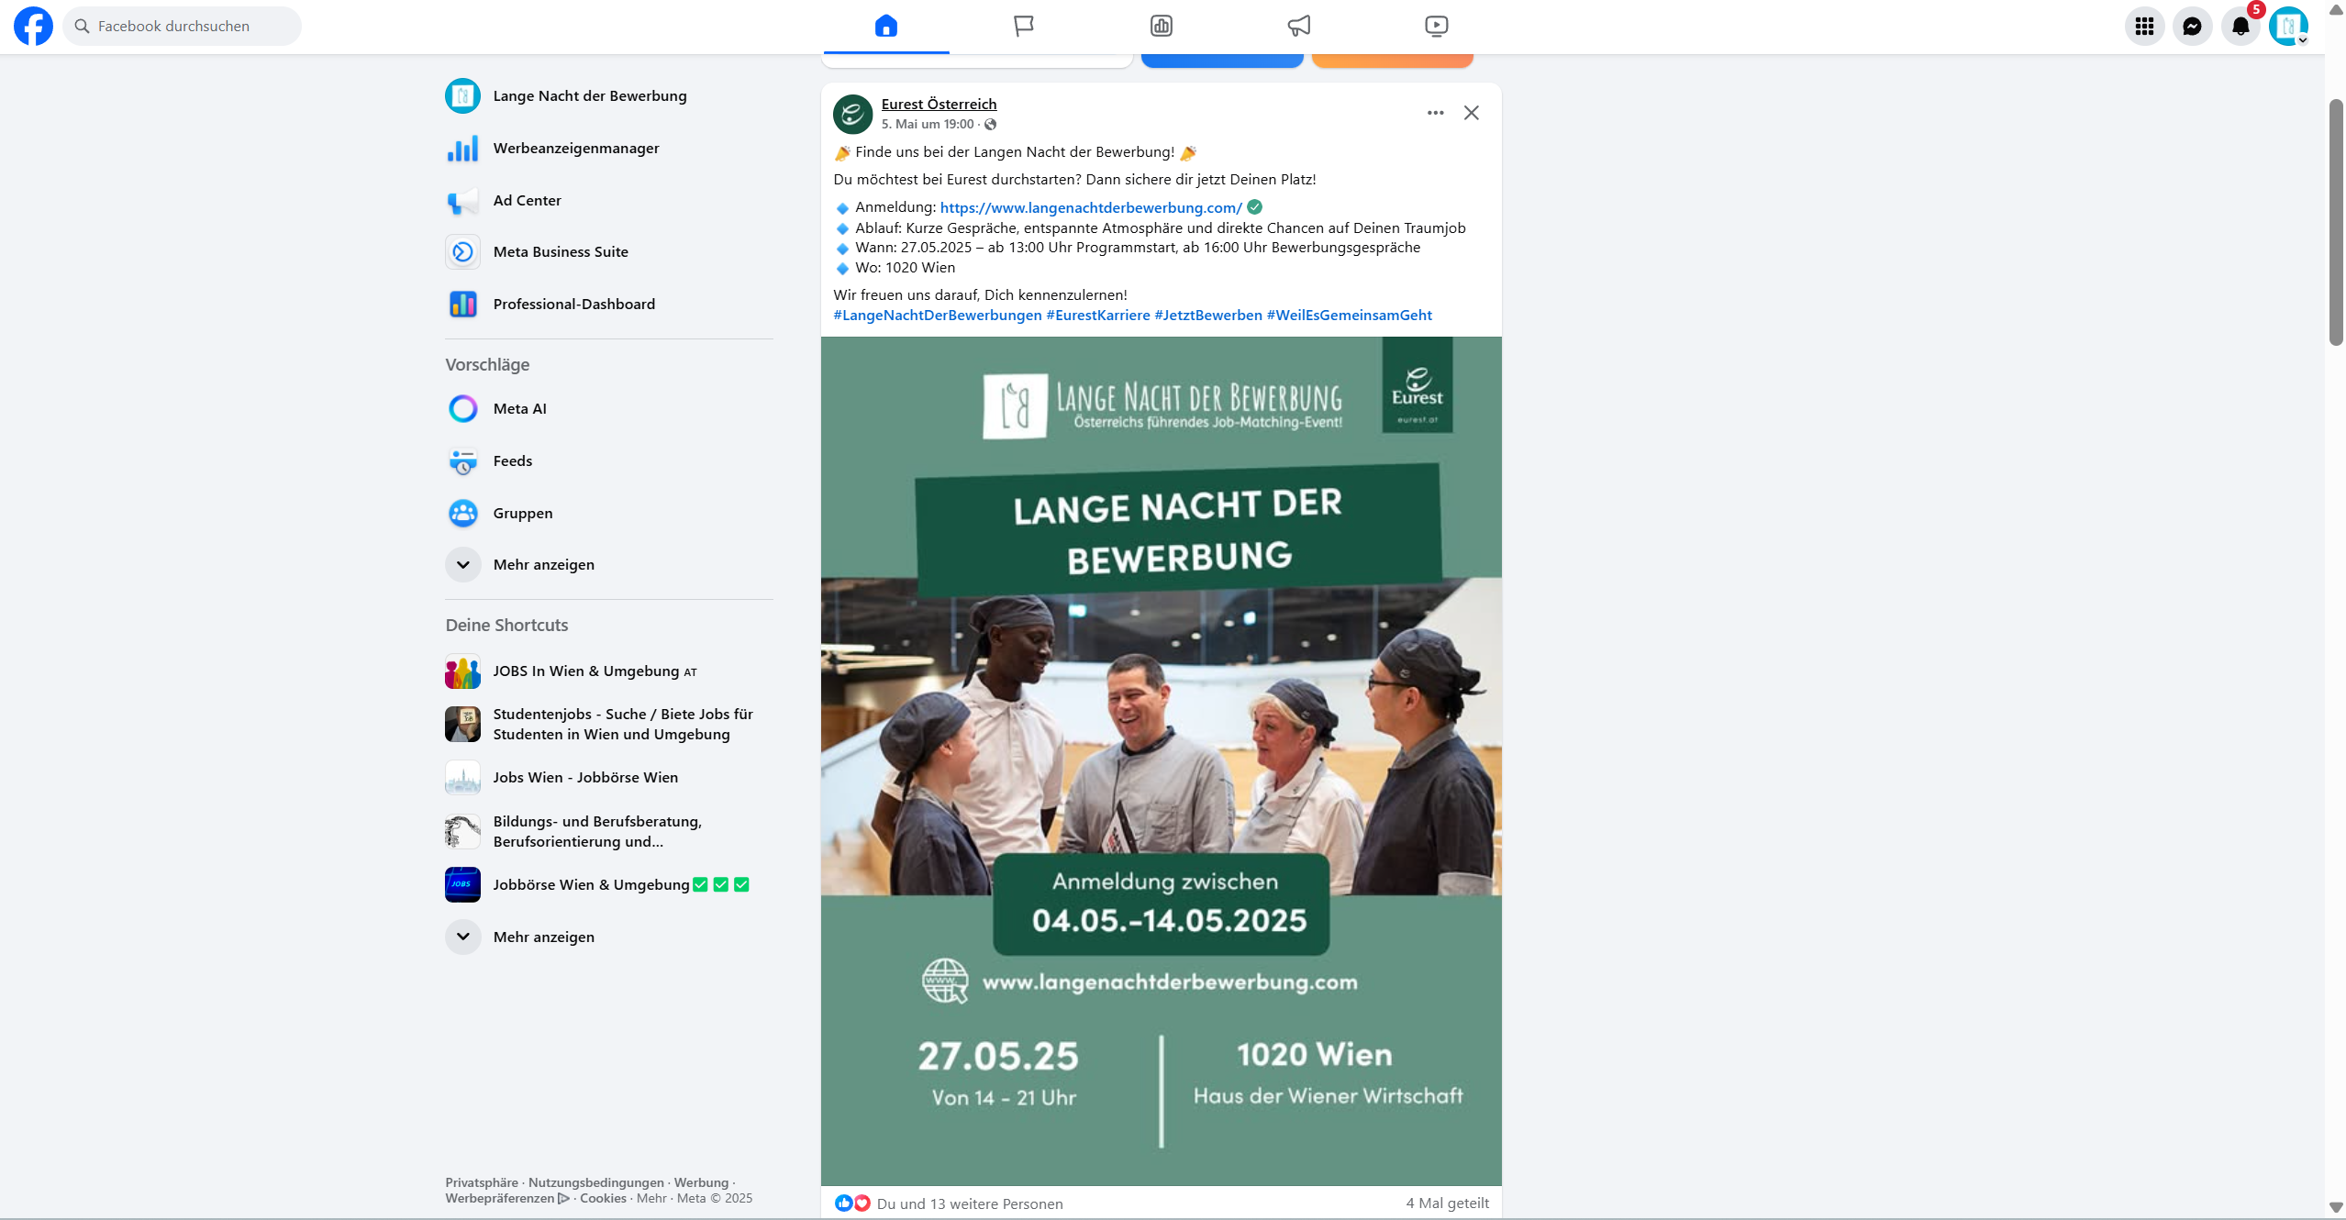Click the page vertical scrollbar thumb
The image size is (2346, 1220).
[x=2335, y=222]
